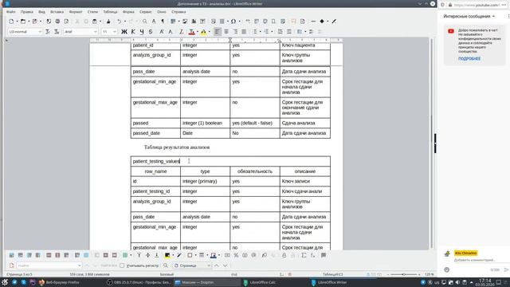This screenshot has height=287, width=510.
Task: Click the Print toolbar icon
Action: pyautogui.click(x=57, y=22)
